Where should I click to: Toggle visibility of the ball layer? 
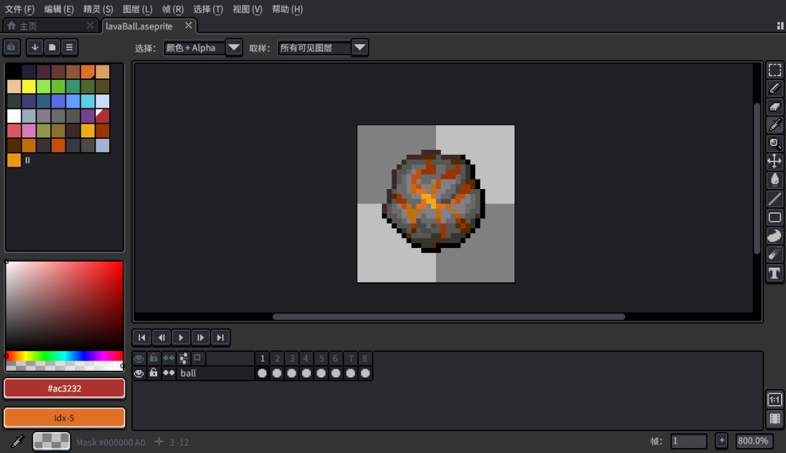coord(139,374)
